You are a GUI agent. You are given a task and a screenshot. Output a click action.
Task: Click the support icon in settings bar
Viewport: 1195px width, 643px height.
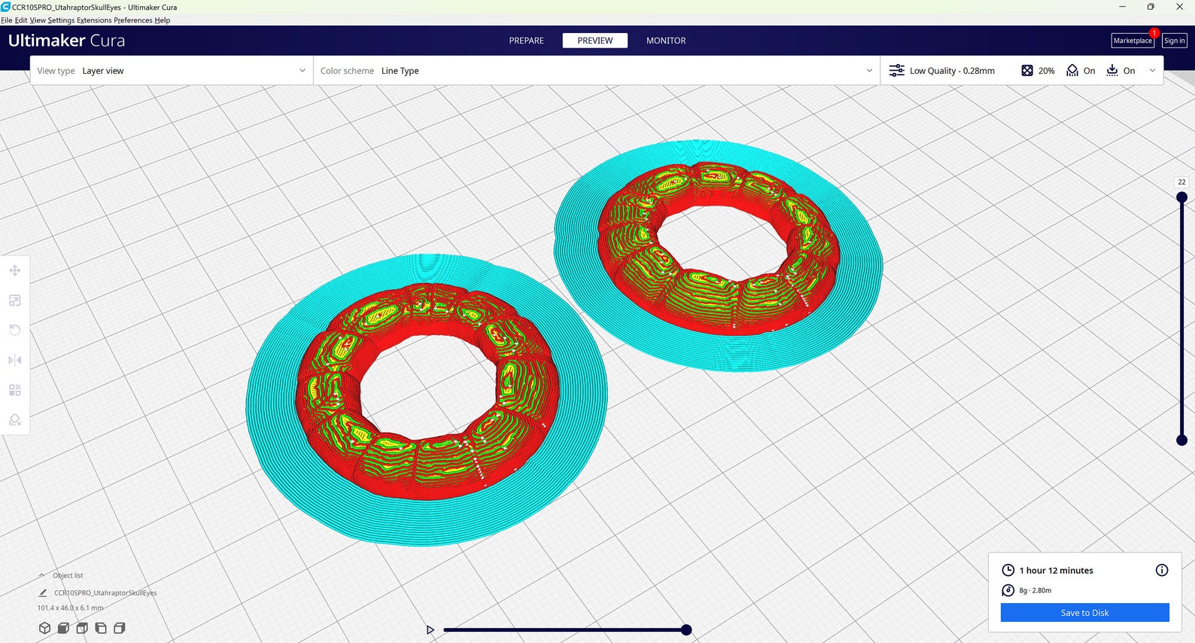(1072, 71)
